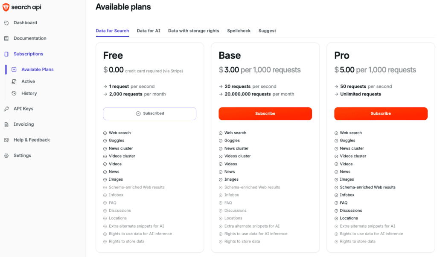Viewport: 437px width, 257px height.
Task: Open the Data with storage rights tab
Action: pyautogui.click(x=193, y=31)
